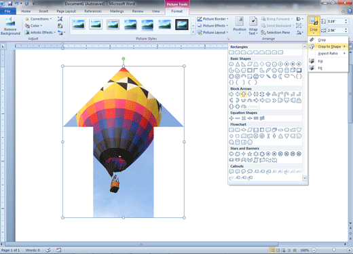Pick the Oval Callout shape
This screenshot has width=353, height=254.
[244, 172]
